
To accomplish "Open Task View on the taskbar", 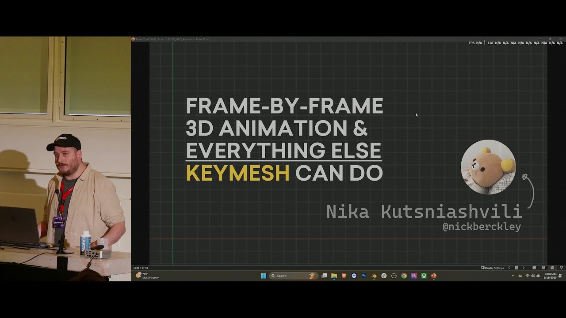I will [x=324, y=276].
